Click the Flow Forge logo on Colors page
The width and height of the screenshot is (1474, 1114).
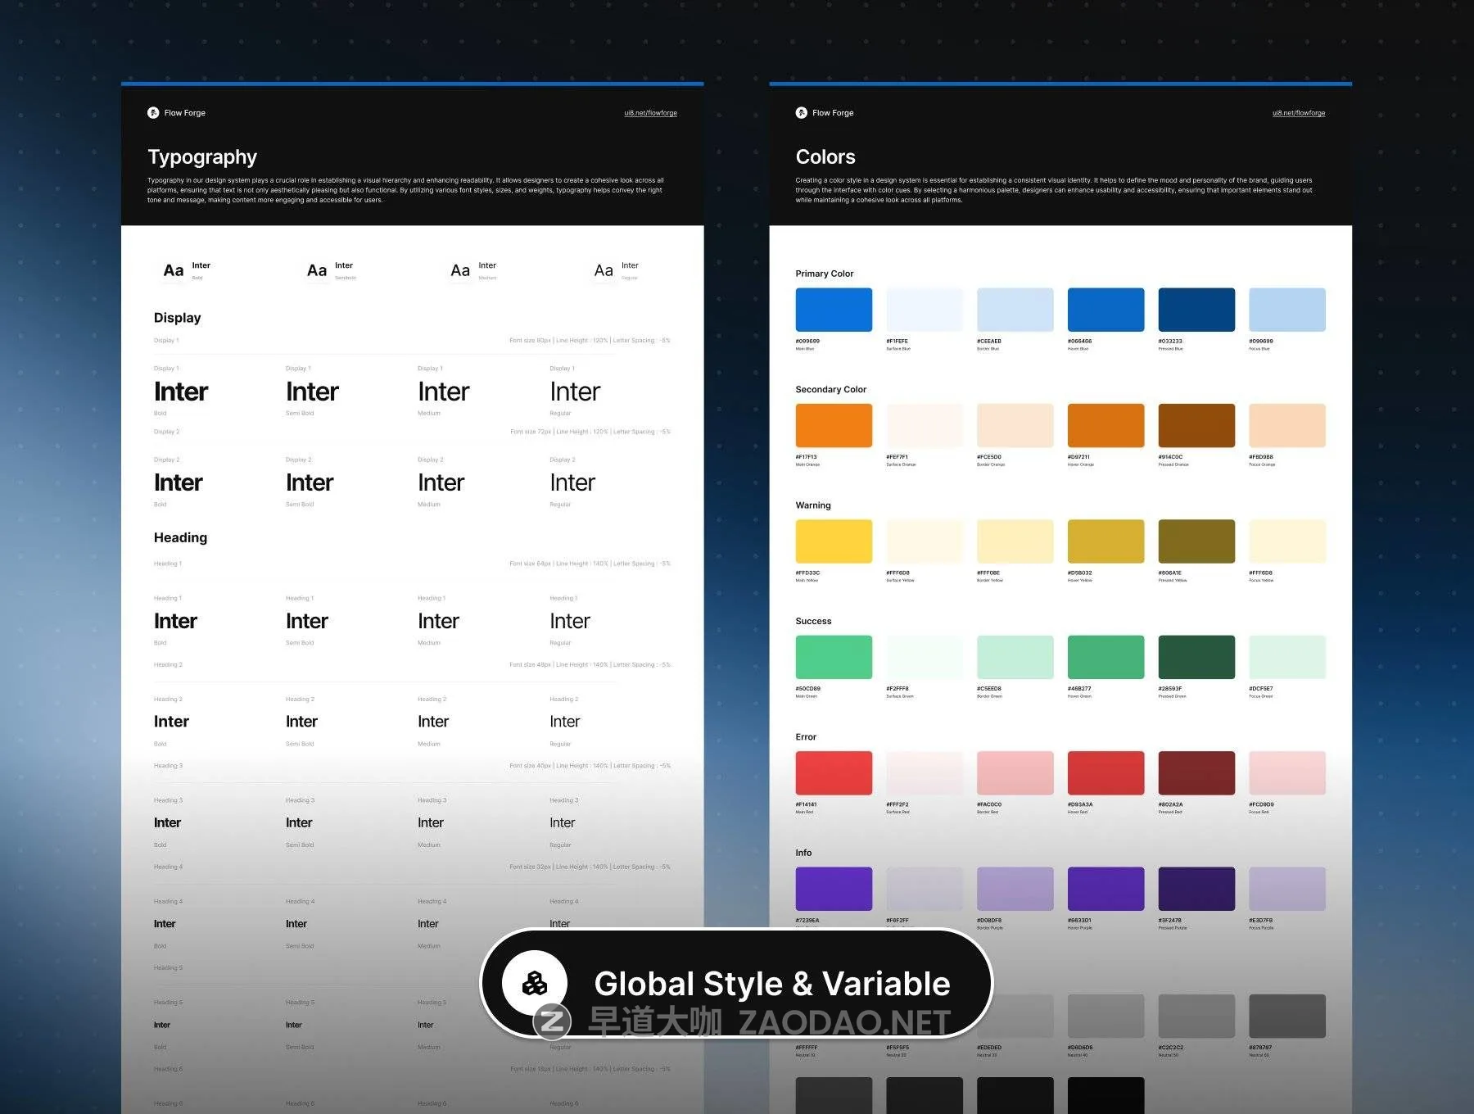point(801,113)
